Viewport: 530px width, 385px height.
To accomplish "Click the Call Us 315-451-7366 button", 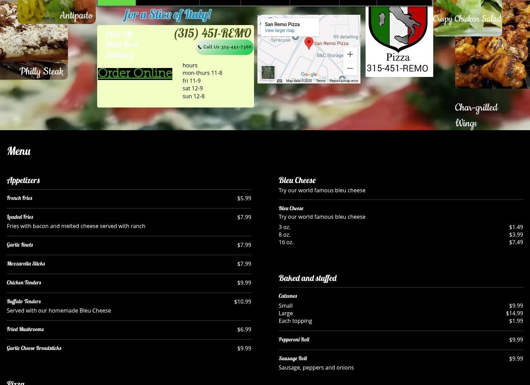I will [224, 47].
